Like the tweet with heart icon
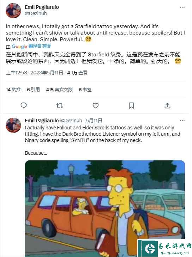Screen dimensions: 192x257 coord(96,105)
